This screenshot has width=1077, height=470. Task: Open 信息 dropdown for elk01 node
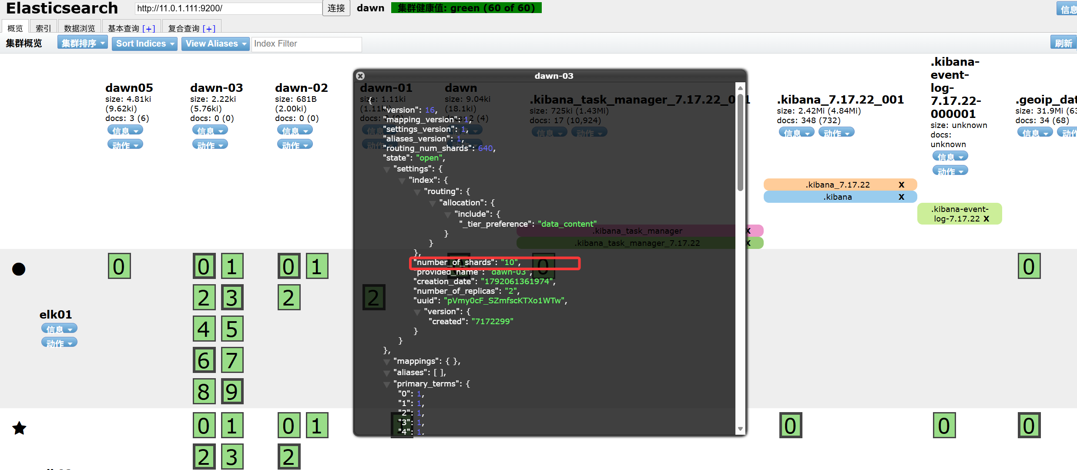[59, 329]
